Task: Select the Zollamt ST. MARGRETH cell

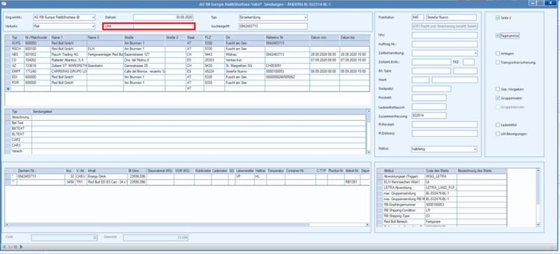Action: (69, 66)
